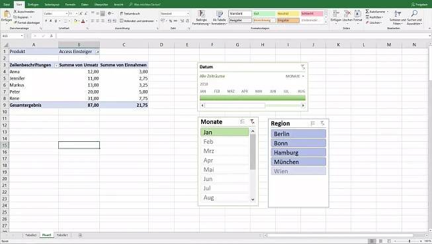The width and height of the screenshot is (432, 244).
Task: Open Suchen und Auswählen menu
Action: click(414, 17)
